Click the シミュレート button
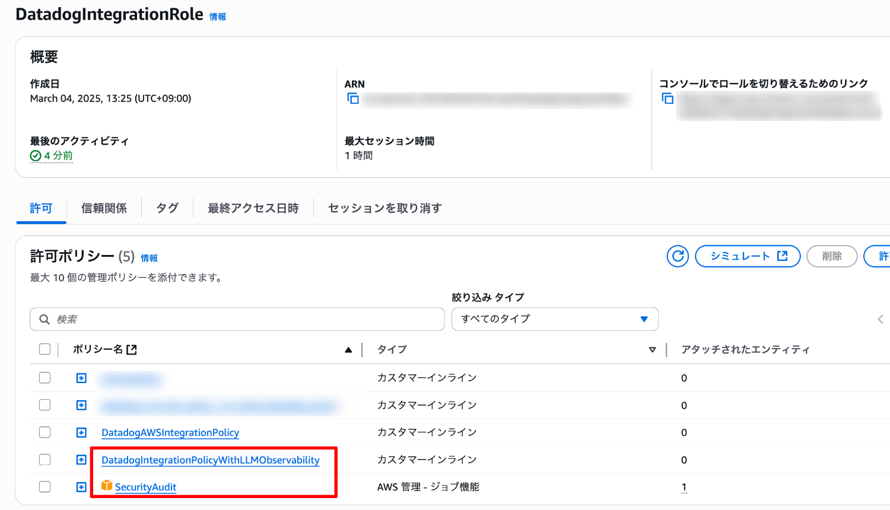 (x=748, y=256)
